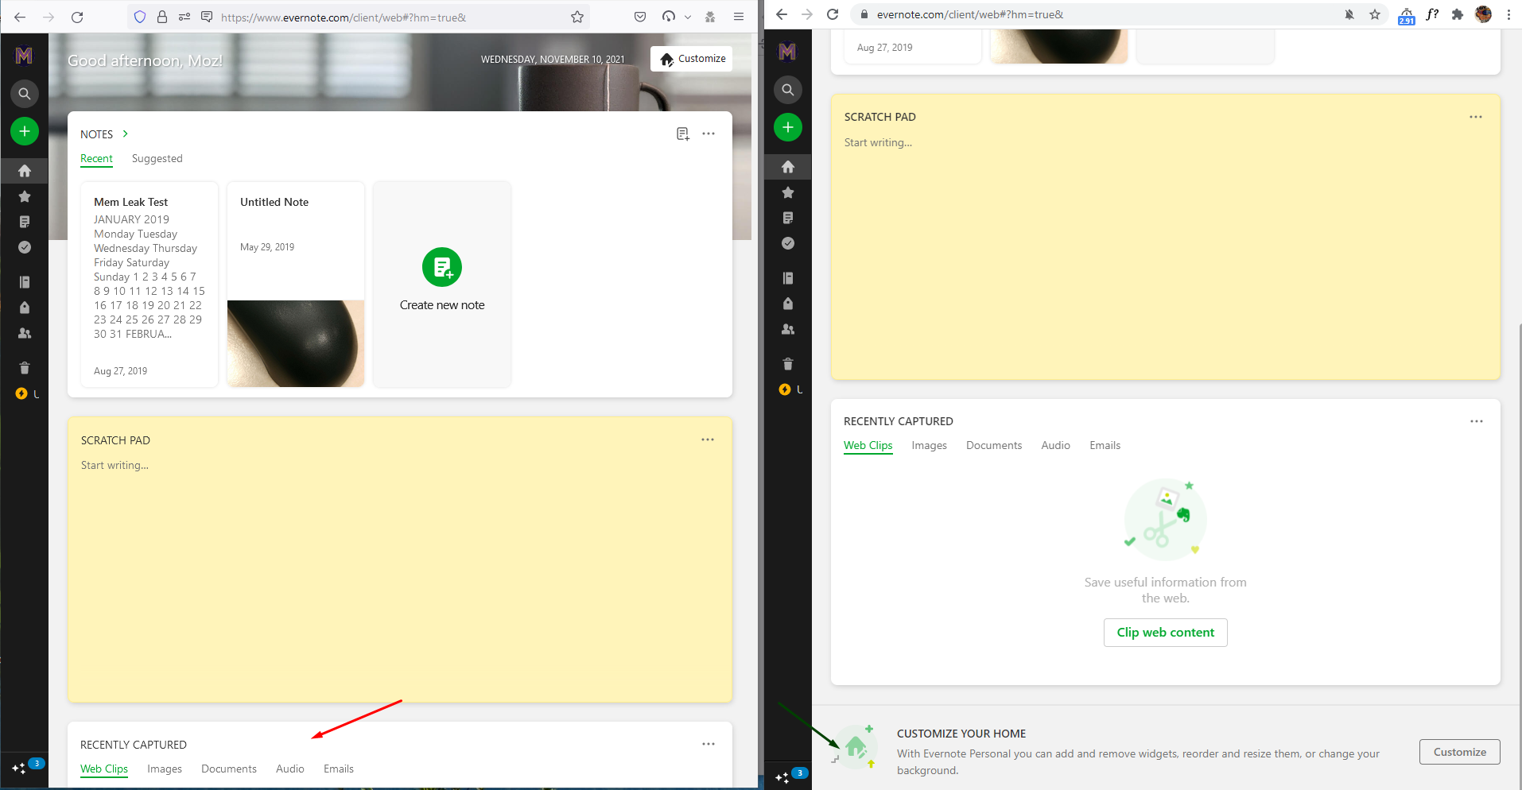Open the Chrome three-dot browser menu
This screenshot has height=790, width=1522.
click(x=1508, y=14)
